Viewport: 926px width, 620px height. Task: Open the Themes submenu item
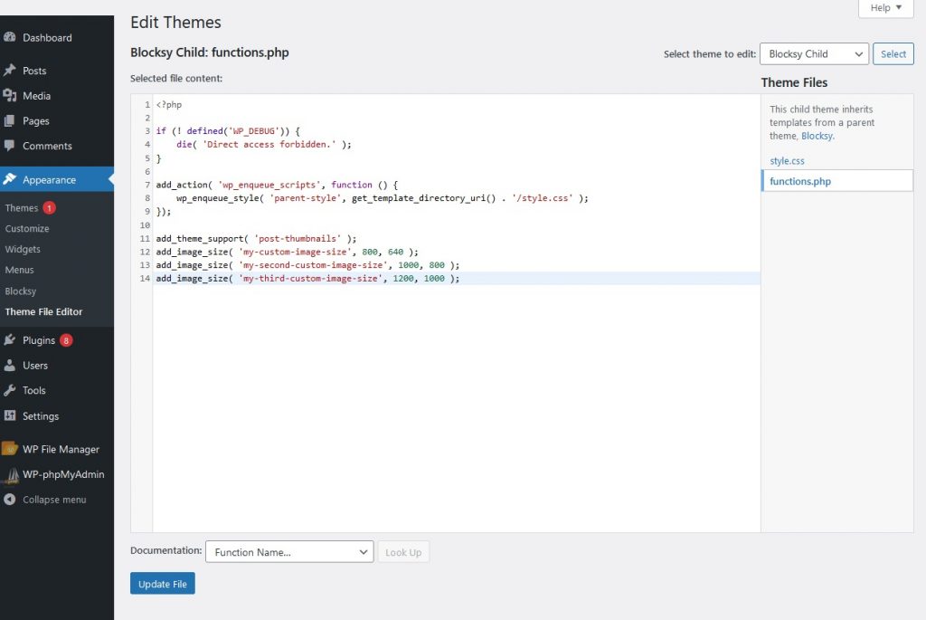point(22,208)
